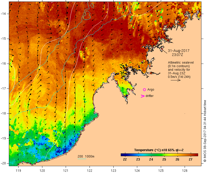The width and height of the screenshot is (208, 173).
Task: Click the '27' colorbar tick label
Action: pyautogui.click(x=190, y=160)
